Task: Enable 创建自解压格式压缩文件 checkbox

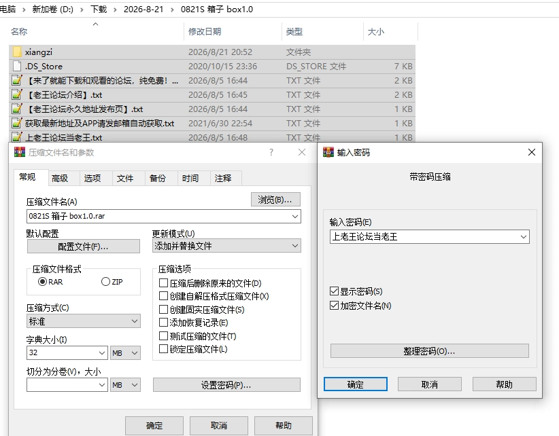Action: pyautogui.click(x=163, y=296)
